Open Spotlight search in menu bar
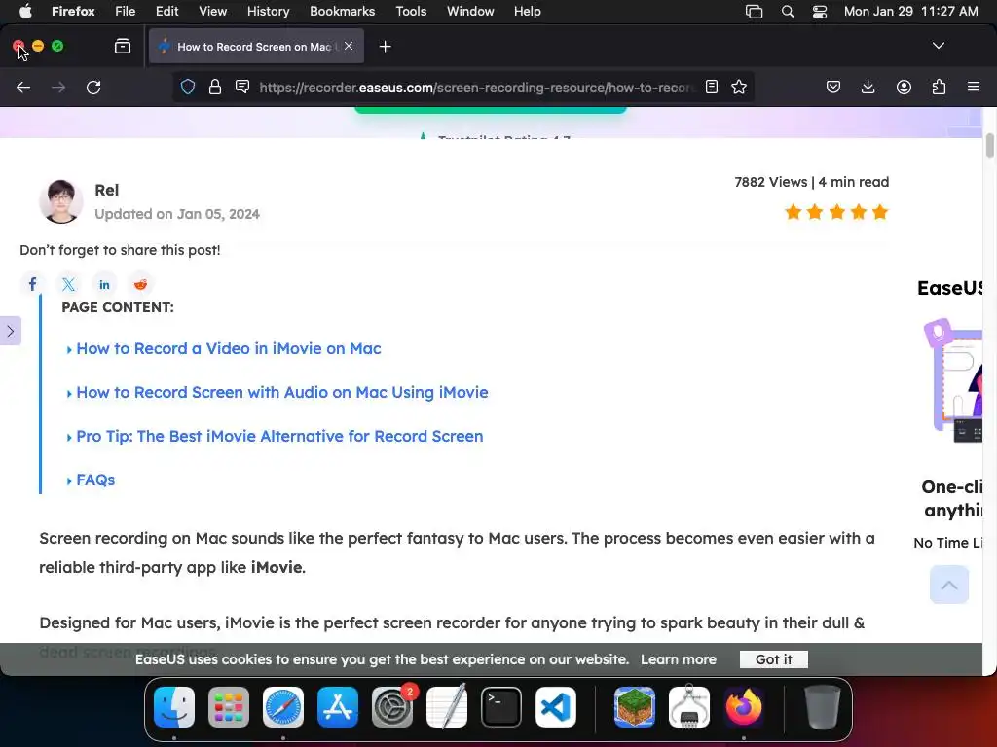Viewport: 997px width, 747px height. [787, 12]
